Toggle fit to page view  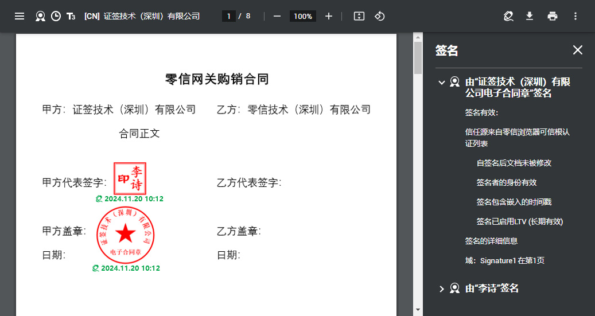click(x=359, y=16)
